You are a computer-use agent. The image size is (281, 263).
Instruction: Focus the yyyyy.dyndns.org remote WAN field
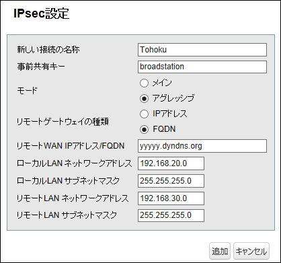tap(202, 146)
